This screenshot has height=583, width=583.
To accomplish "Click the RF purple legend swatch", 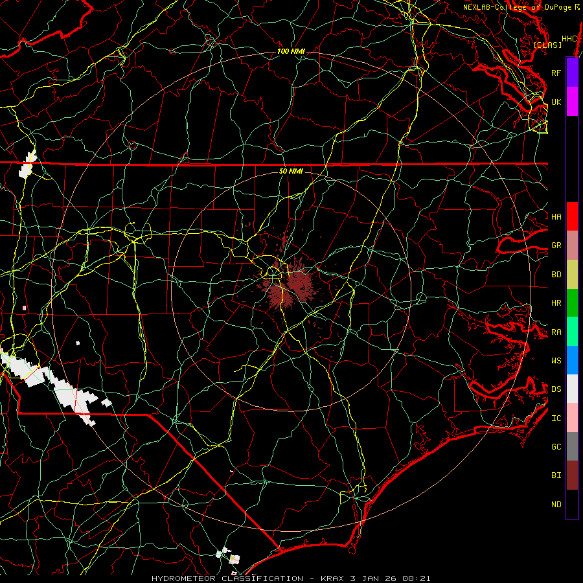I will (572, 73).
